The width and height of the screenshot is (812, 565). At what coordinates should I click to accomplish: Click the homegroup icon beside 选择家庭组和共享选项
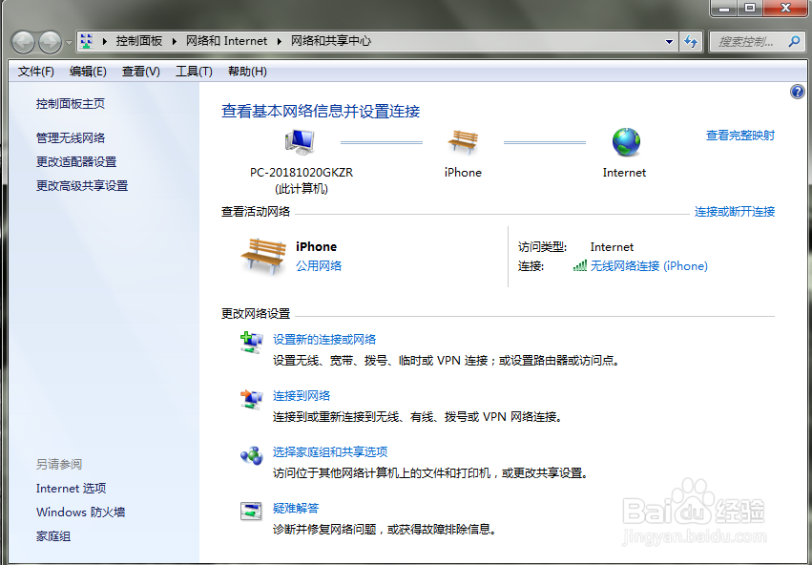[252, 456]
